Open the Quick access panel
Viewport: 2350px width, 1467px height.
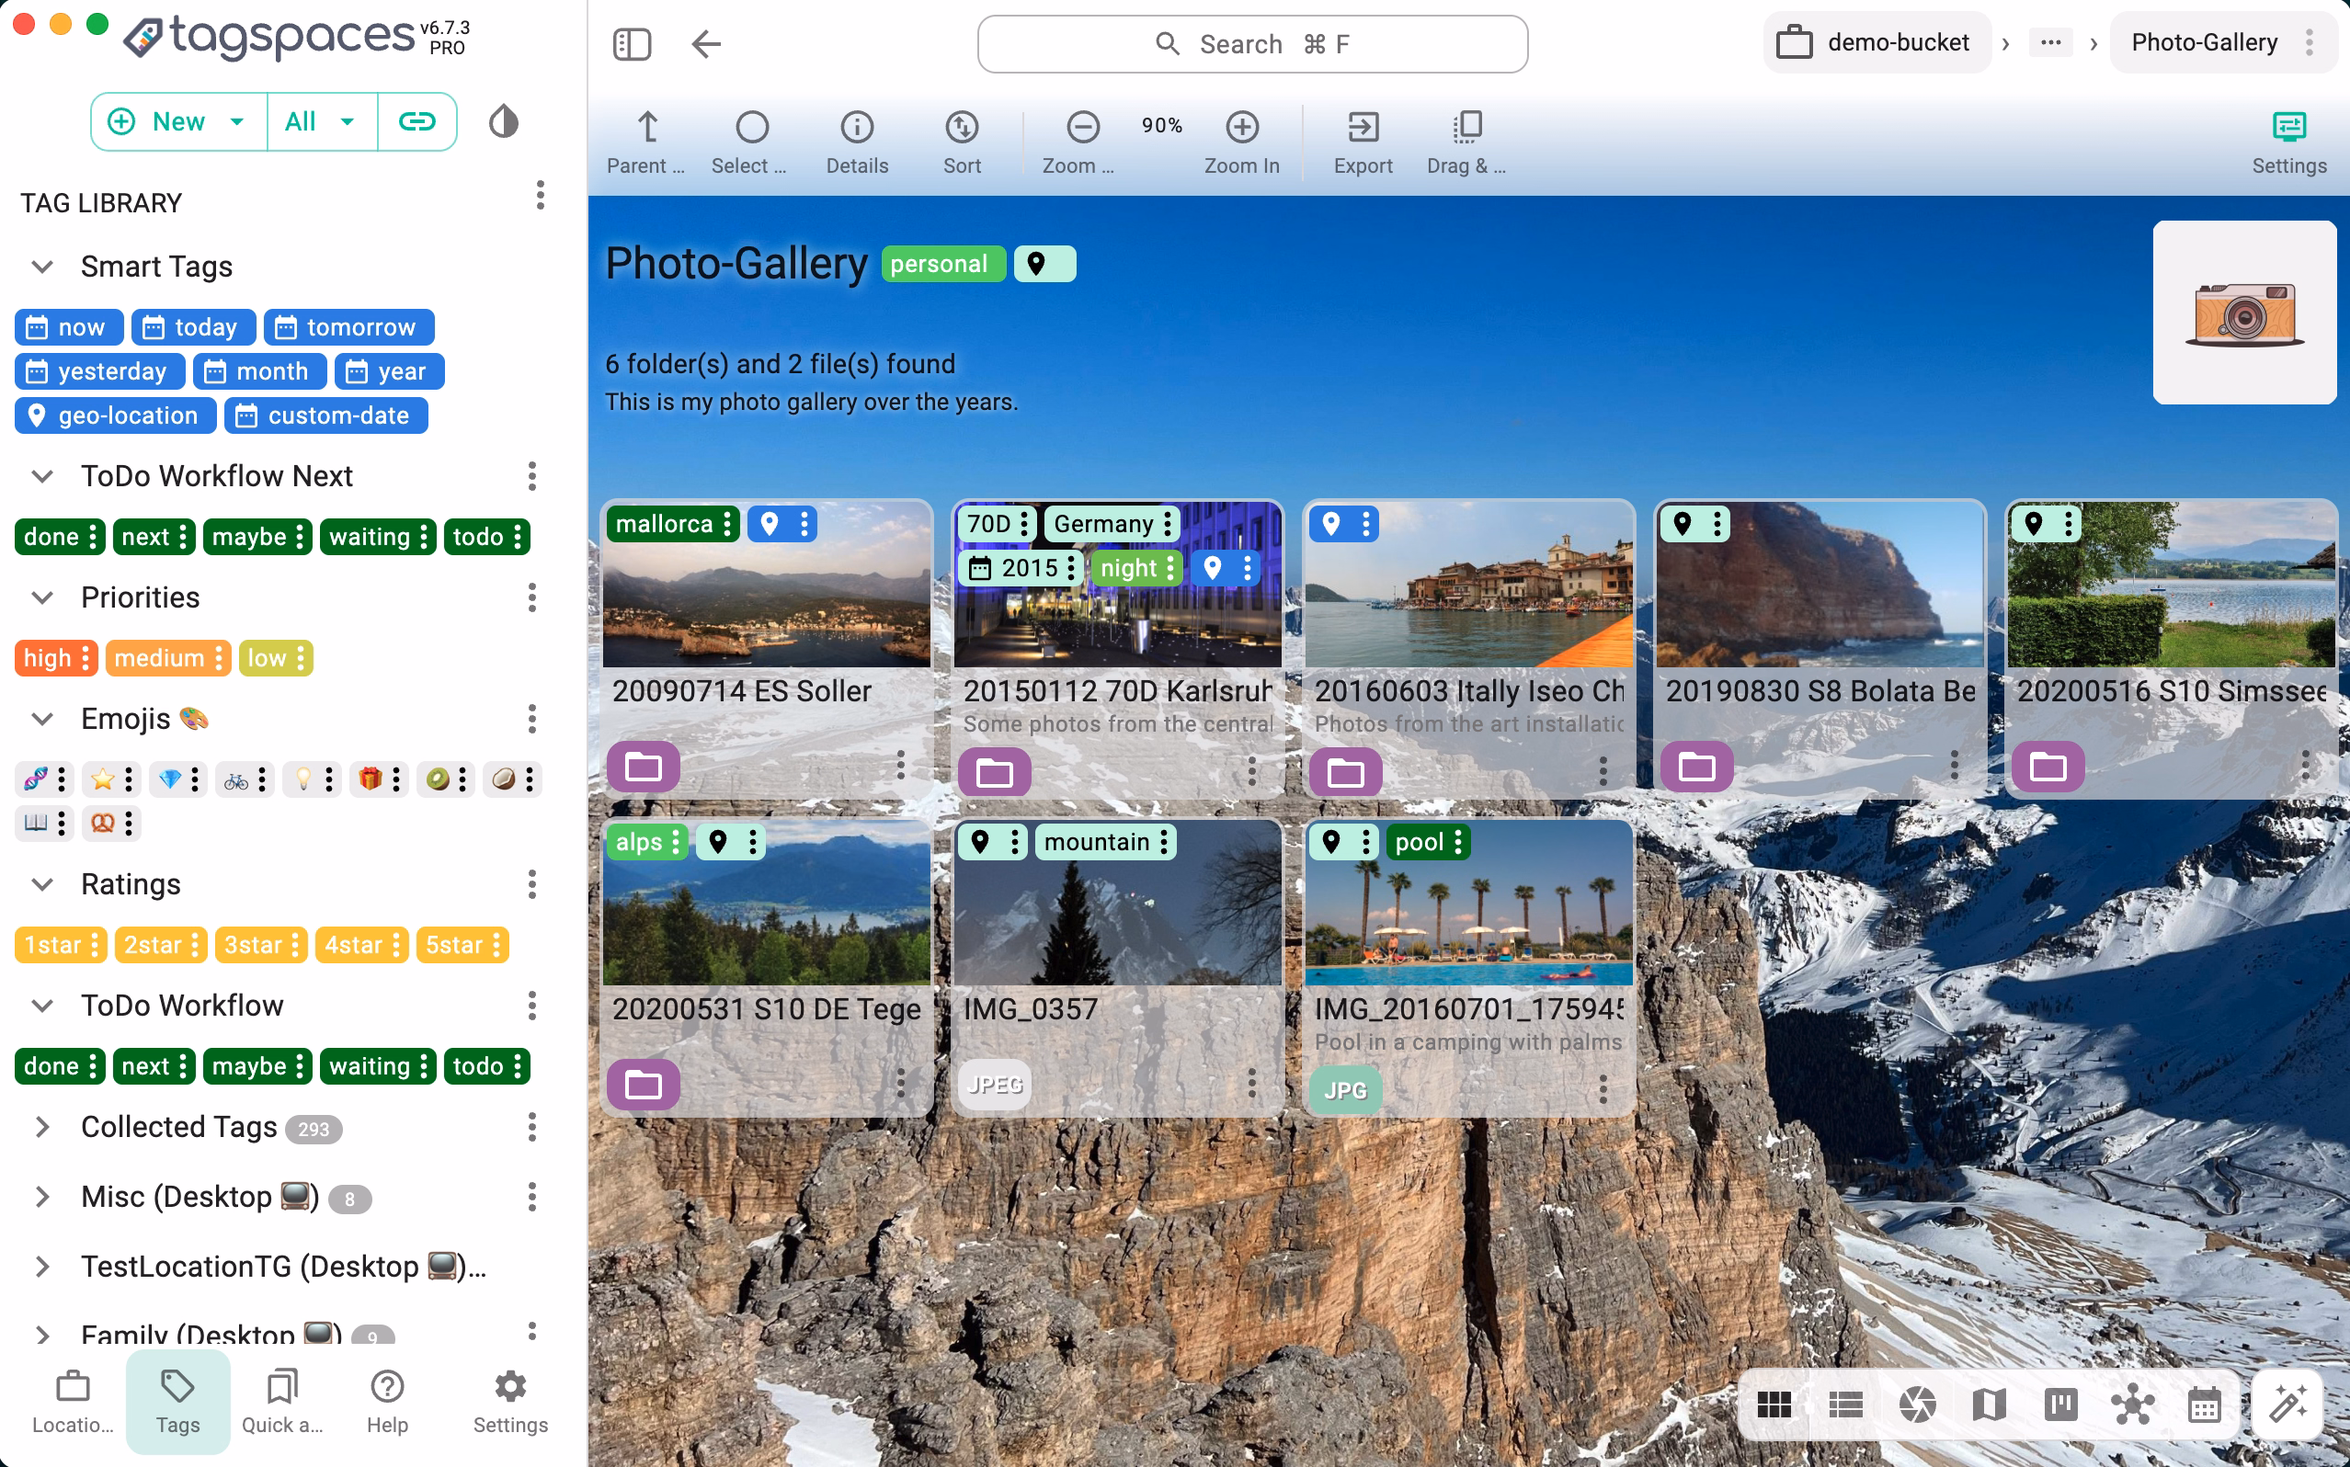[x=280, y=1400]
